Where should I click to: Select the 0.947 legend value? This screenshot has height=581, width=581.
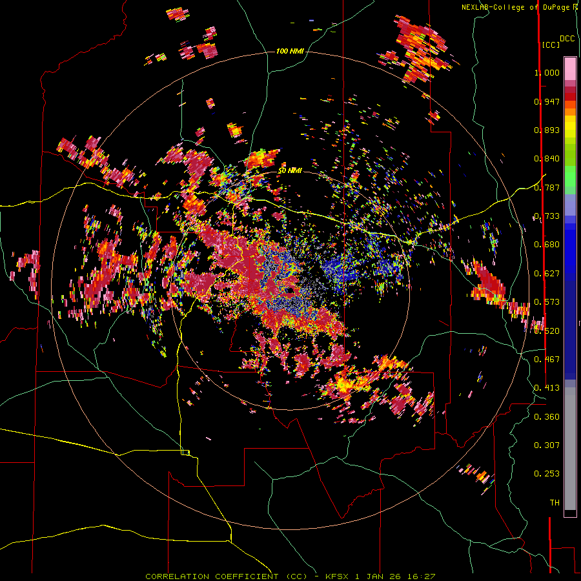click(x=547, y=101)
